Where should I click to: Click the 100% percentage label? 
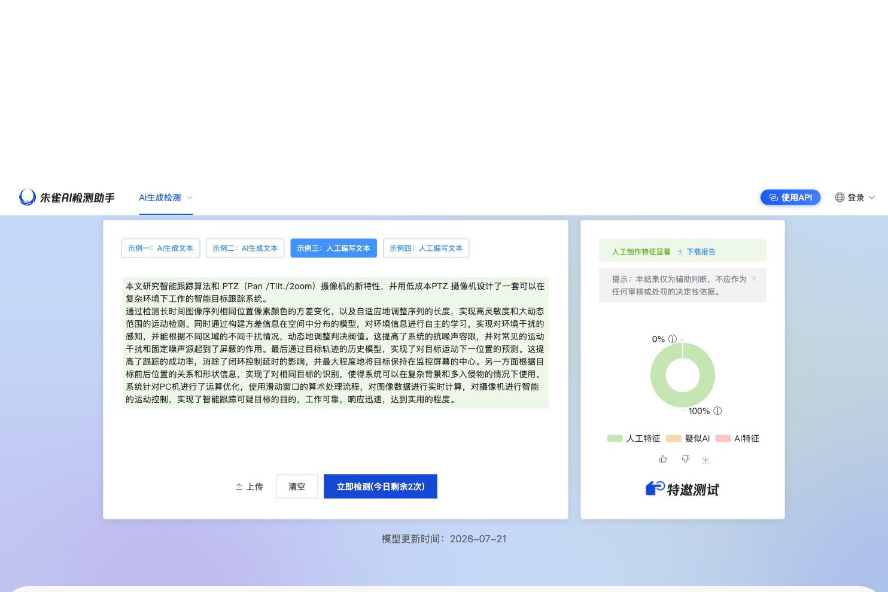[x=699, y=411]
